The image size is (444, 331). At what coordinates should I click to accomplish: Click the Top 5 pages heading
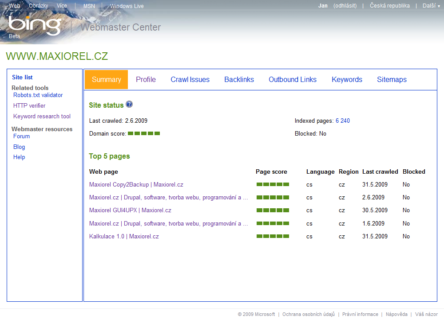tap(109, 156)
